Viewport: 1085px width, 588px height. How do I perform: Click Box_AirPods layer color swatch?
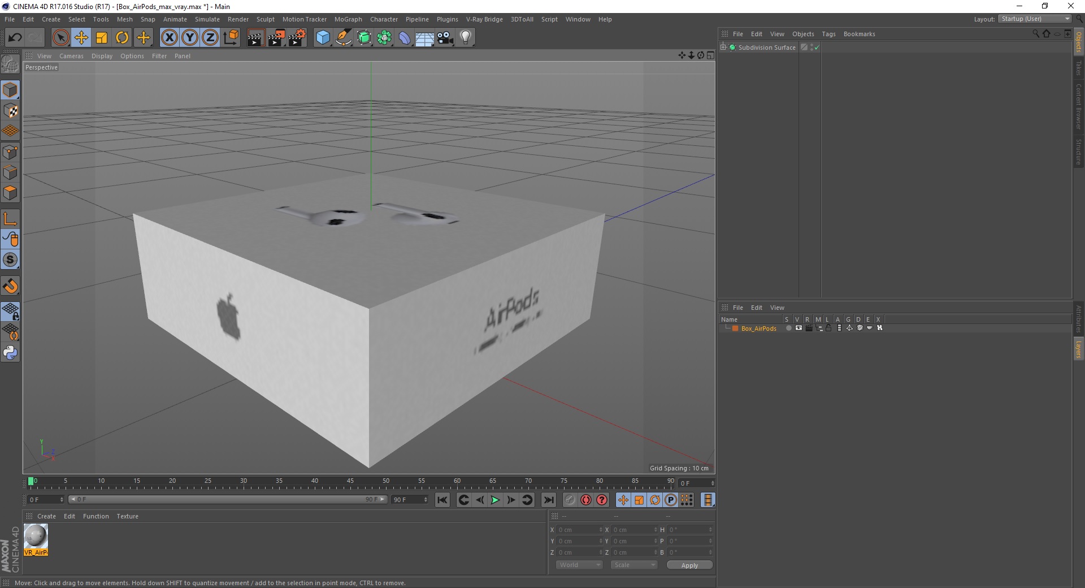click(735, 328)
